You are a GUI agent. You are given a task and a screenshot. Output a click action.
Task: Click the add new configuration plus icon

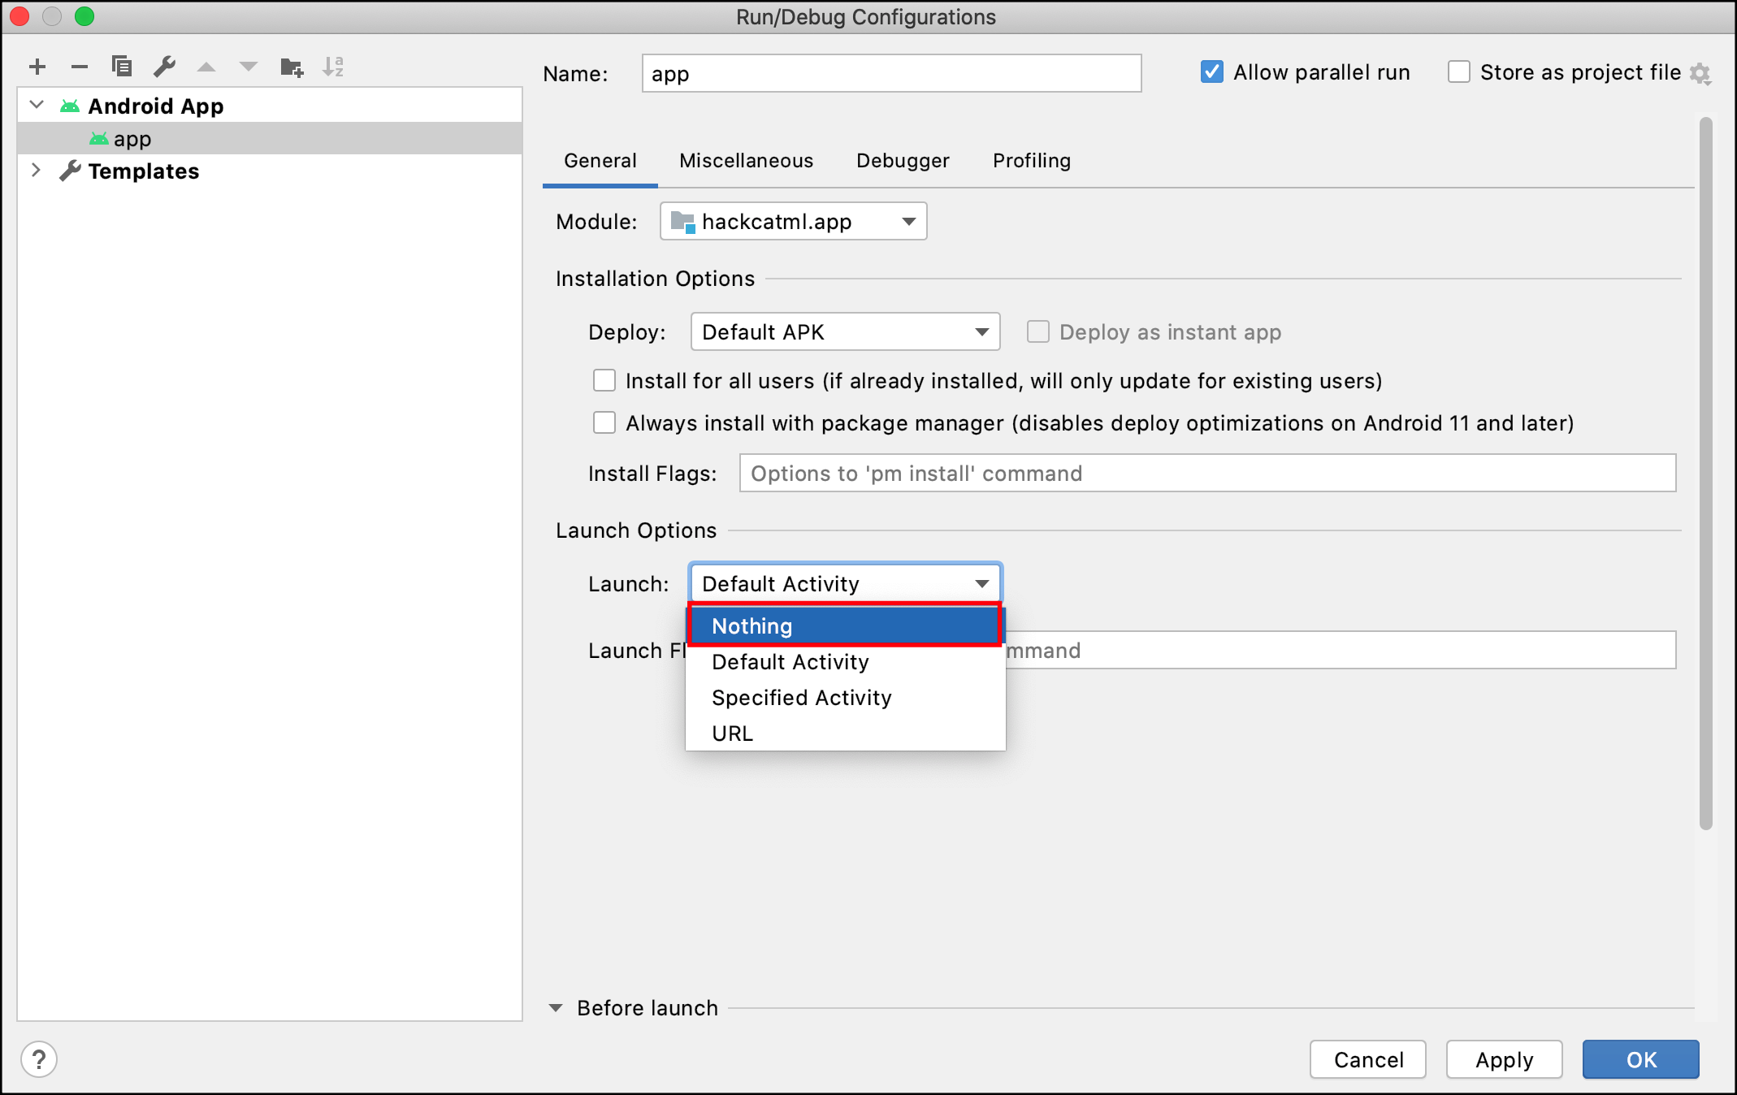(37, 67)
